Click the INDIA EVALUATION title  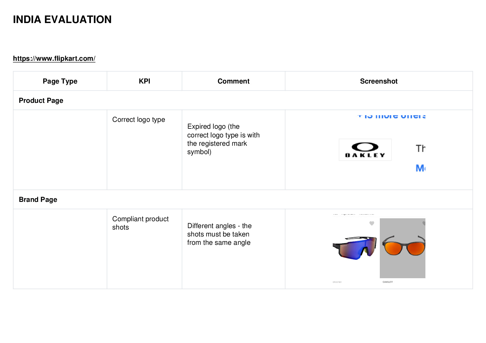point(62,20)
